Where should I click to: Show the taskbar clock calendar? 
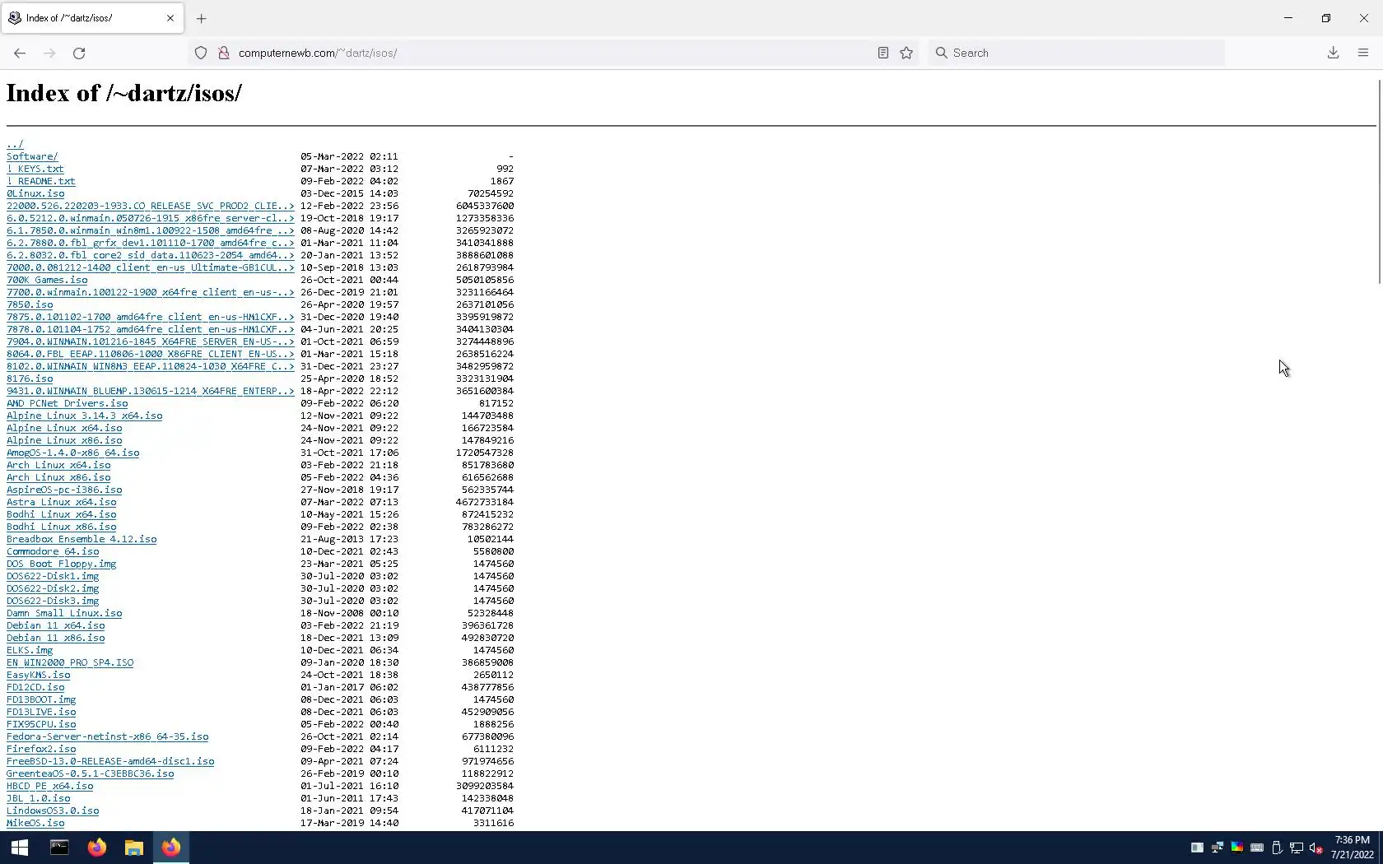(x=1352, y=848)
